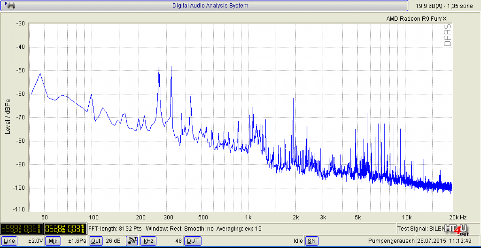The width and height of the screenshot is (481, 248).
Task: Change the 26 dB output gain value
Action: [x=113, y=241]
